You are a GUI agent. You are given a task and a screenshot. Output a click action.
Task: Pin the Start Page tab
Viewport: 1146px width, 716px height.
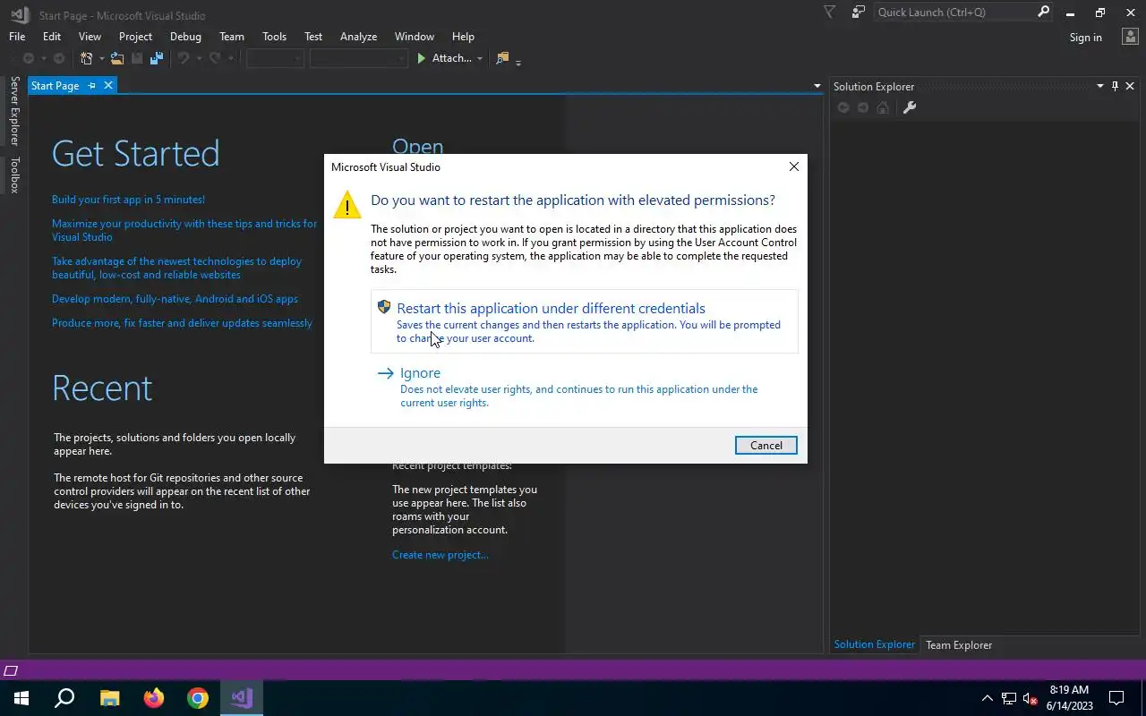pyautogui.click(x=91, y=86)
